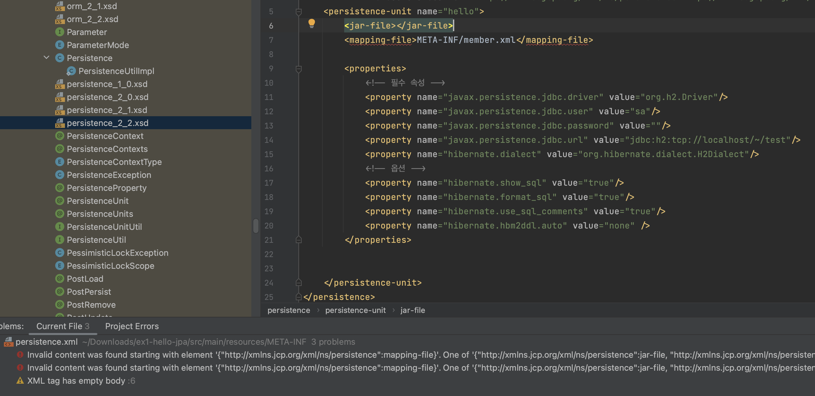Click line number 6 in the gutter

click(271, 26)
